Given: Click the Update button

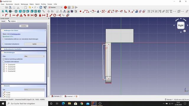Looking at the screenshot, I should [34, 44].
